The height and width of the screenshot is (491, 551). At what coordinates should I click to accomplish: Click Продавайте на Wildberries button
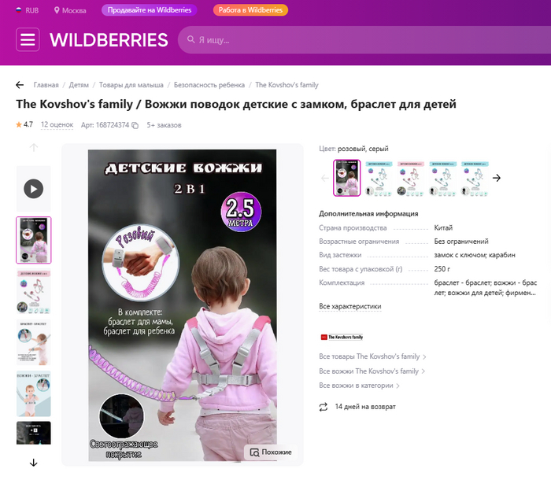pos(150,10)
